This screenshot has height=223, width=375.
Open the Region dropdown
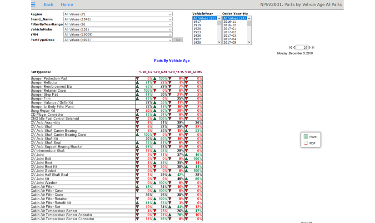[x=118, y=14]
